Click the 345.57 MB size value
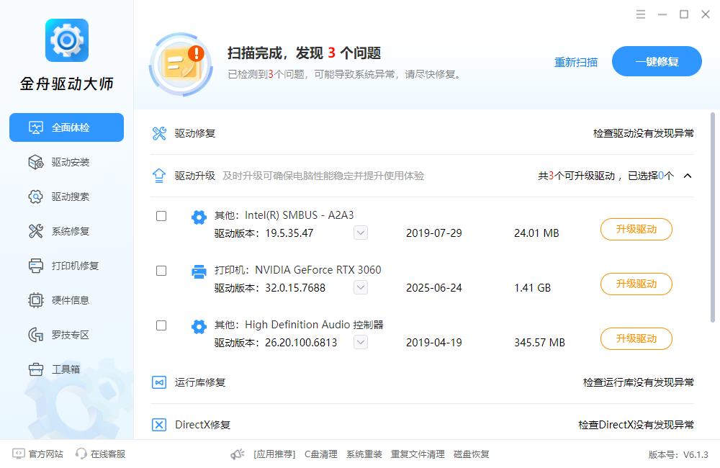 tap(539, 343)
